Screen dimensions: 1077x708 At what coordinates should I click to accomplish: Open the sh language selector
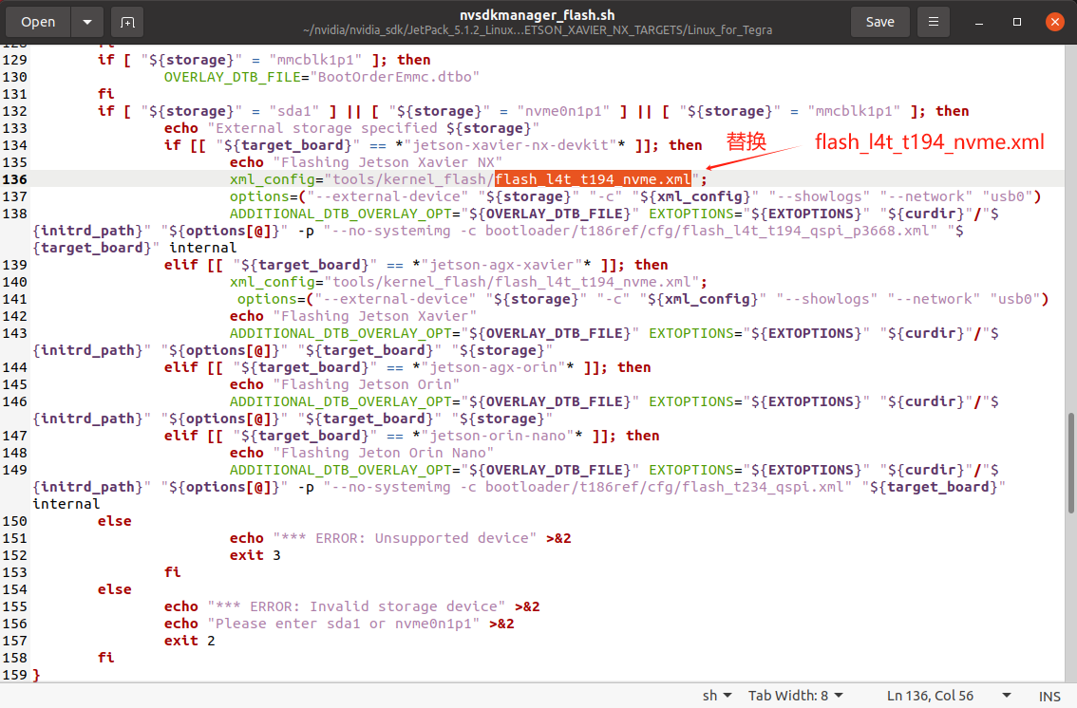(x=717, y=696)
